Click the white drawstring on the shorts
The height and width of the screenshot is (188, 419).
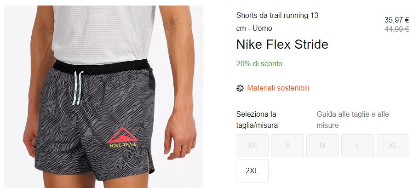point(77,88)
